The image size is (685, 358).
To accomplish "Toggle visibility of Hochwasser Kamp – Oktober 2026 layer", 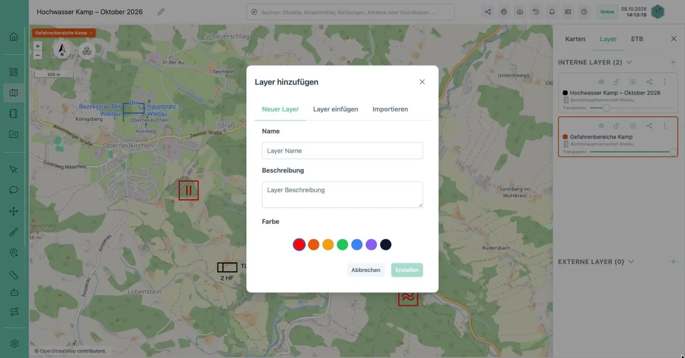I will point(601,82).
